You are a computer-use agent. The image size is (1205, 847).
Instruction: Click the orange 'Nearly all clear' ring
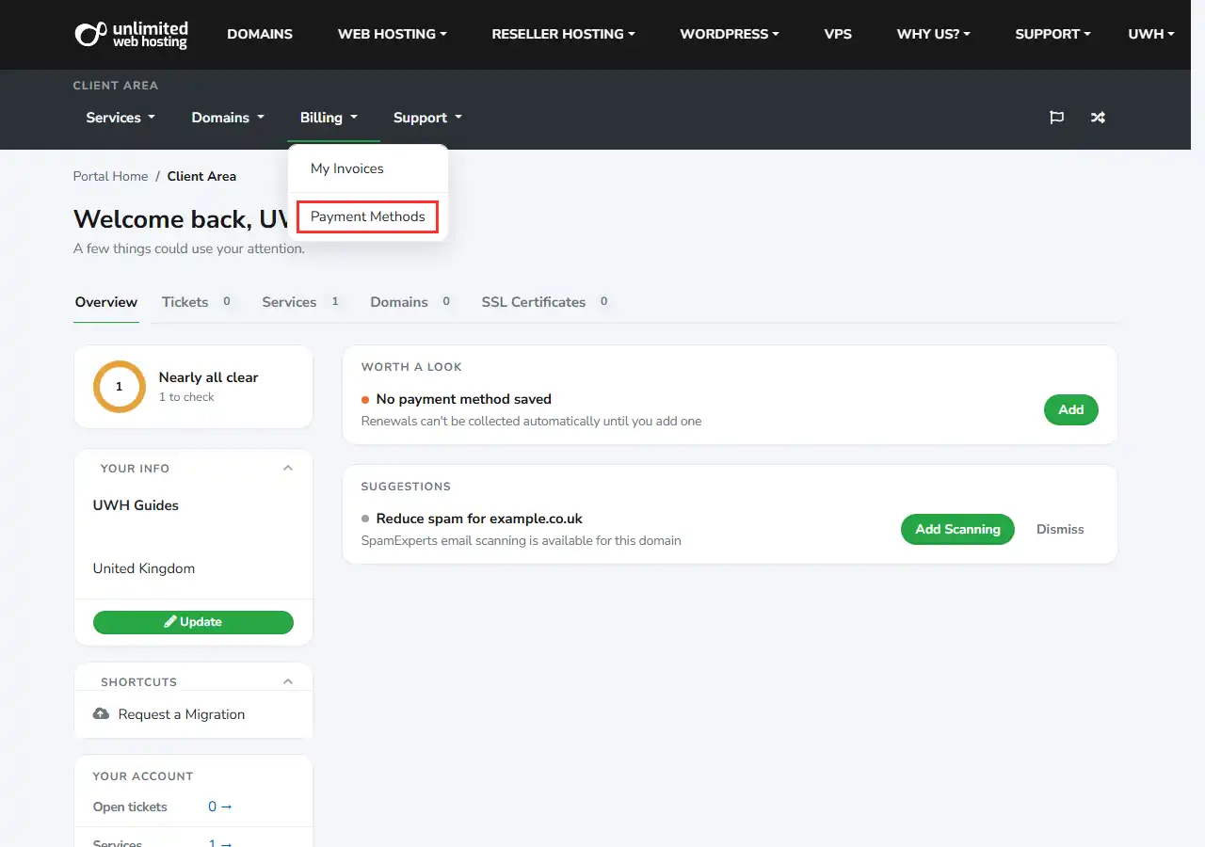(x=119, y=387)
